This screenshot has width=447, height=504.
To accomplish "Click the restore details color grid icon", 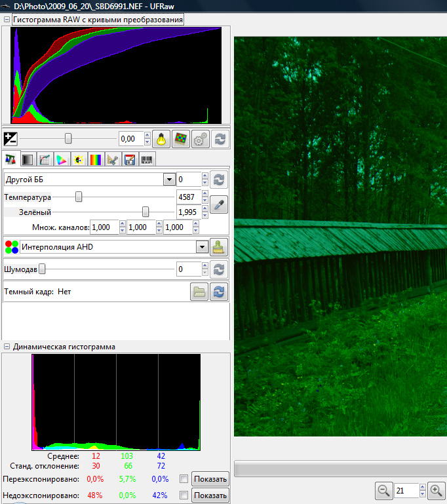I will [181, 139].
